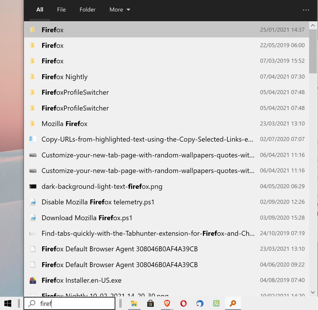
Task: Open Firefox Installer.en-US.exe
Action: point(167,280)
